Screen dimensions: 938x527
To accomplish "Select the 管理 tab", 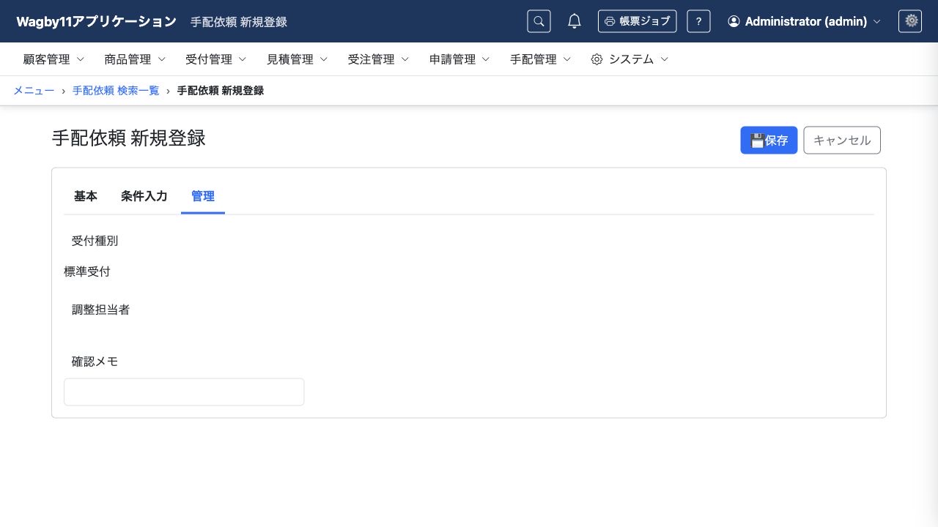I will [203, 196].
